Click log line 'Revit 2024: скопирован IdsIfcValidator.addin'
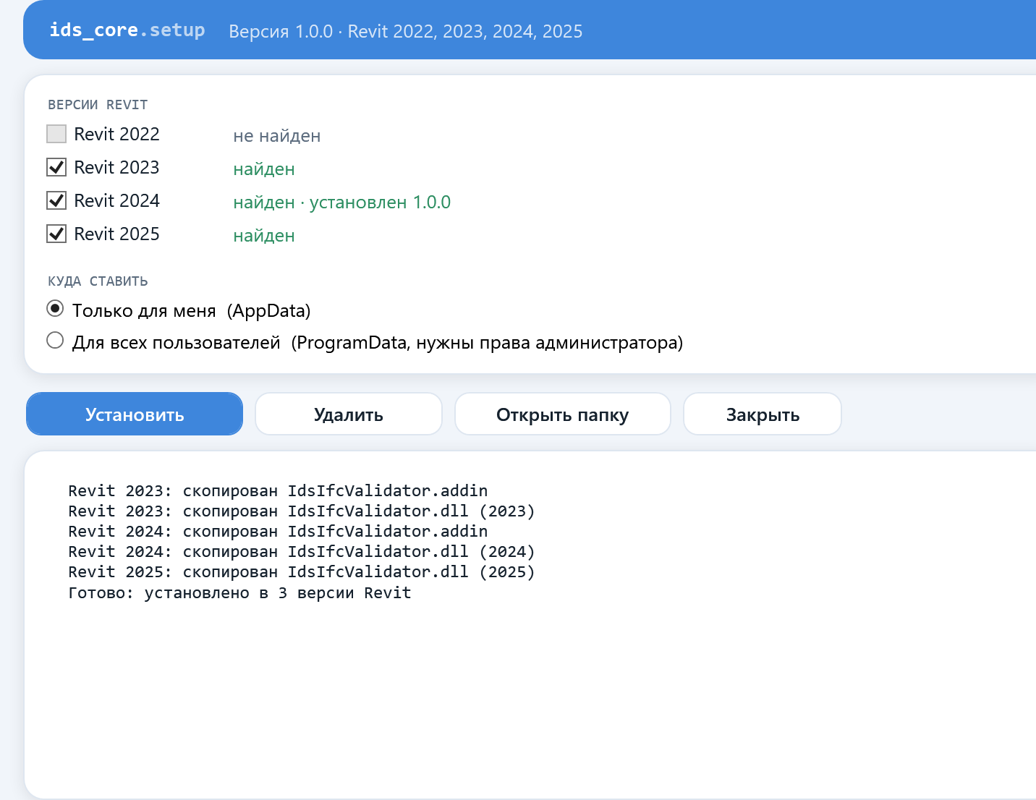Viewport: 1036px width, 800px height. click(x=279, y=531)
